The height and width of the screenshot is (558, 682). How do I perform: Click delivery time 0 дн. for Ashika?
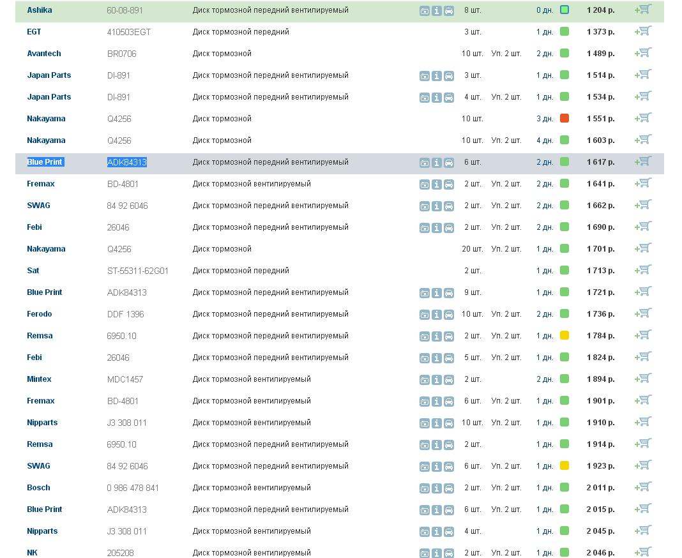coord(545,10)
